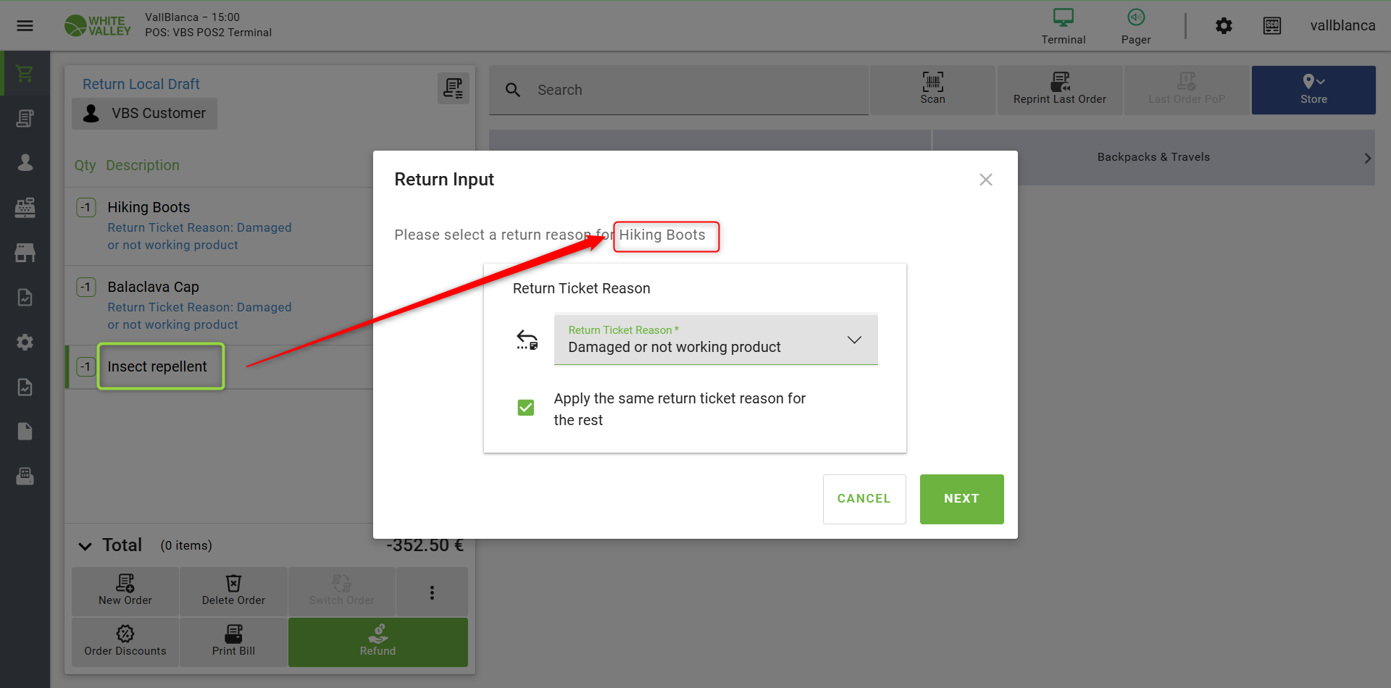Select the Backpacks & Travels category tab
This screenshot has width=1391, height=688.
point(1153,157)
